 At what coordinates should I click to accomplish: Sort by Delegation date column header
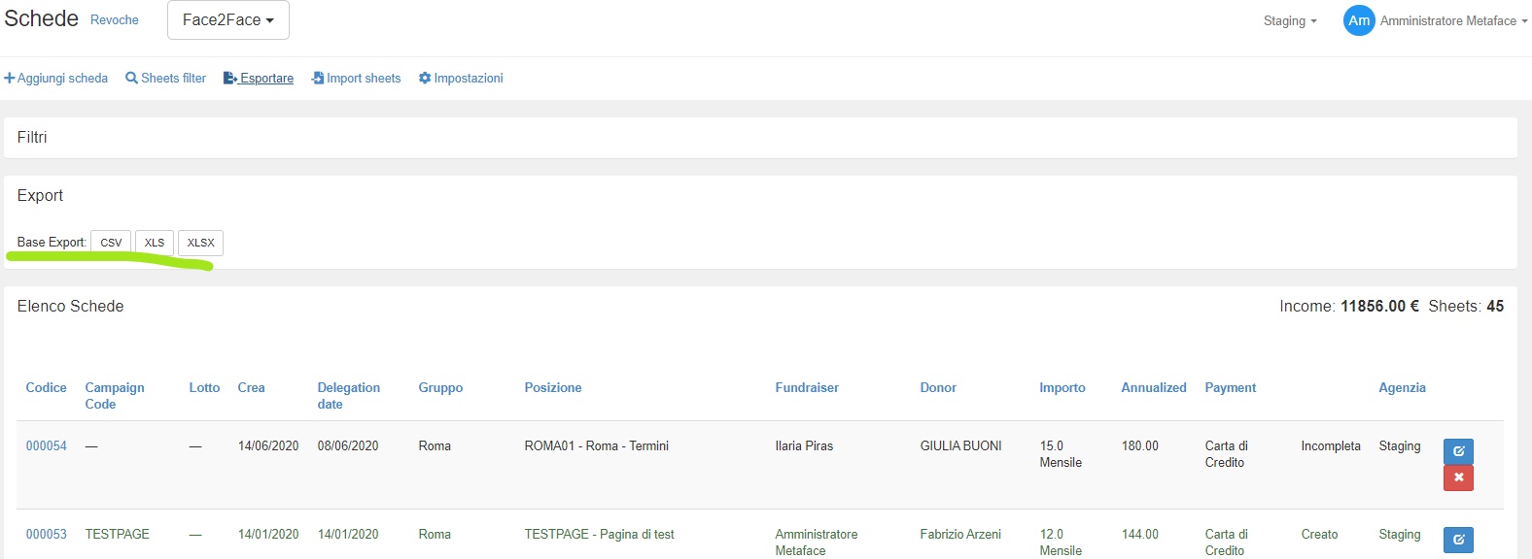click(348, 395)
